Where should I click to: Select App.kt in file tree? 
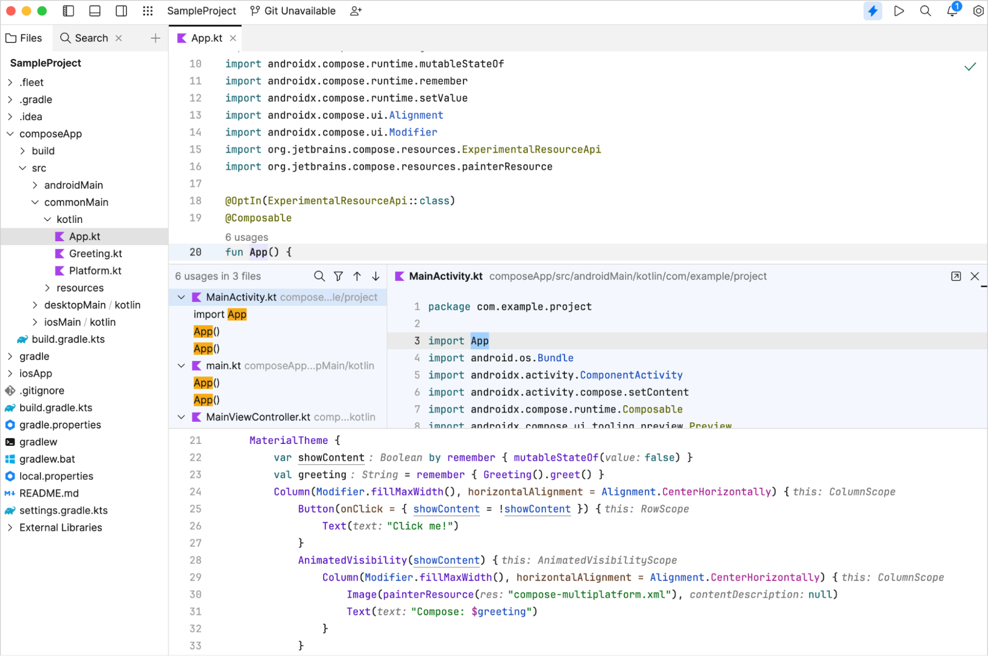point(84,236)
